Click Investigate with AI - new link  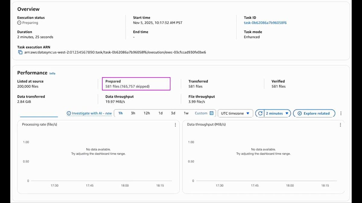92,113
